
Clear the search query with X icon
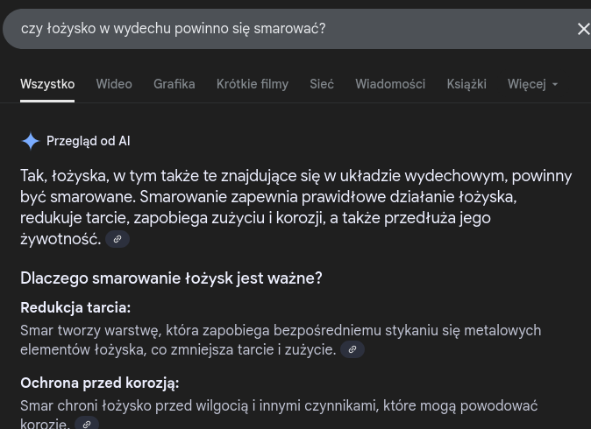[x=583, y=29]
